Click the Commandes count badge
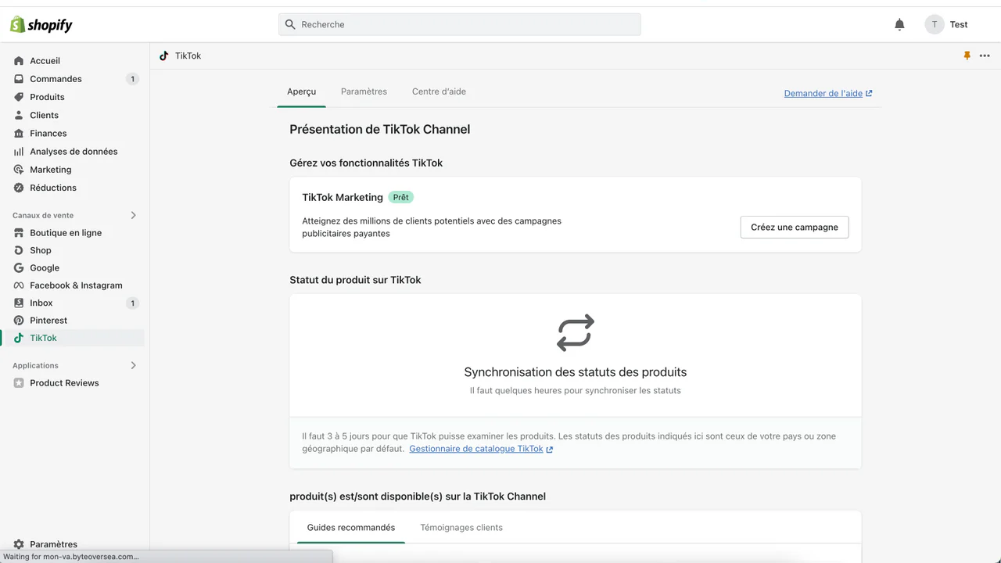Screen dimensions: 1001x563 tap(132, 79)
